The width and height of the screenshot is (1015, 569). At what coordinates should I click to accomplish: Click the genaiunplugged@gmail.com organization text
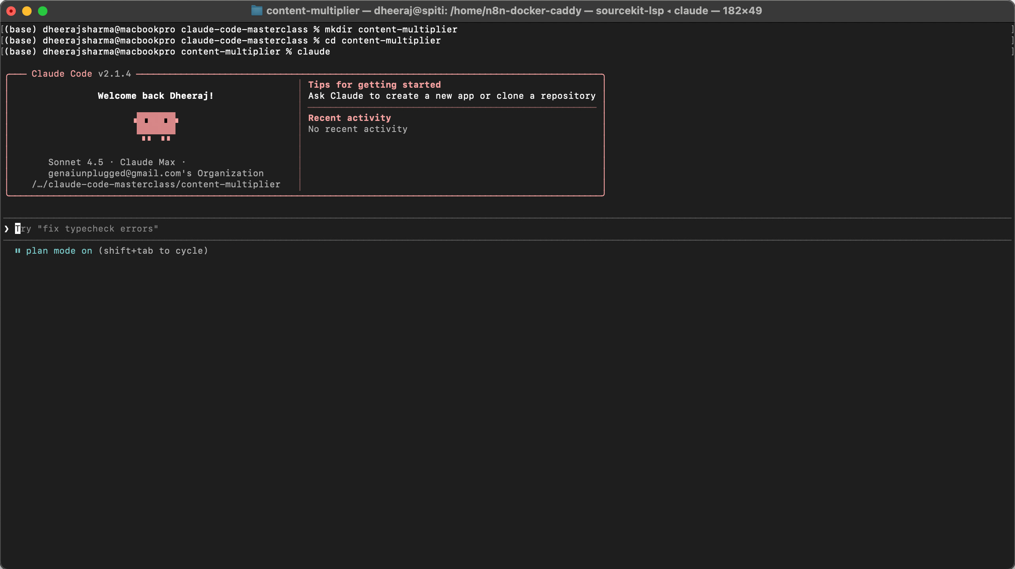tap(156, 173)
